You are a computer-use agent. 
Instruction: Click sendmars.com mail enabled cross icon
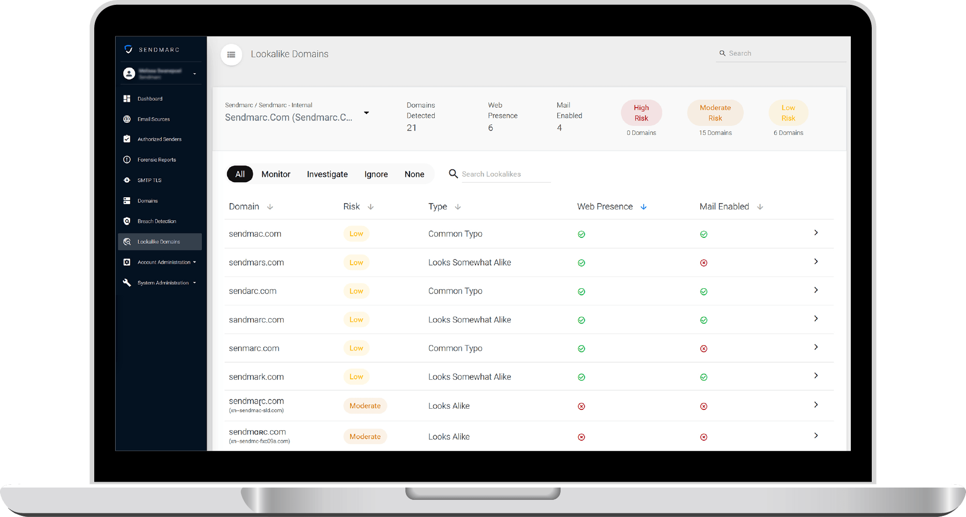pyautogui.click(x=704, y=263)
